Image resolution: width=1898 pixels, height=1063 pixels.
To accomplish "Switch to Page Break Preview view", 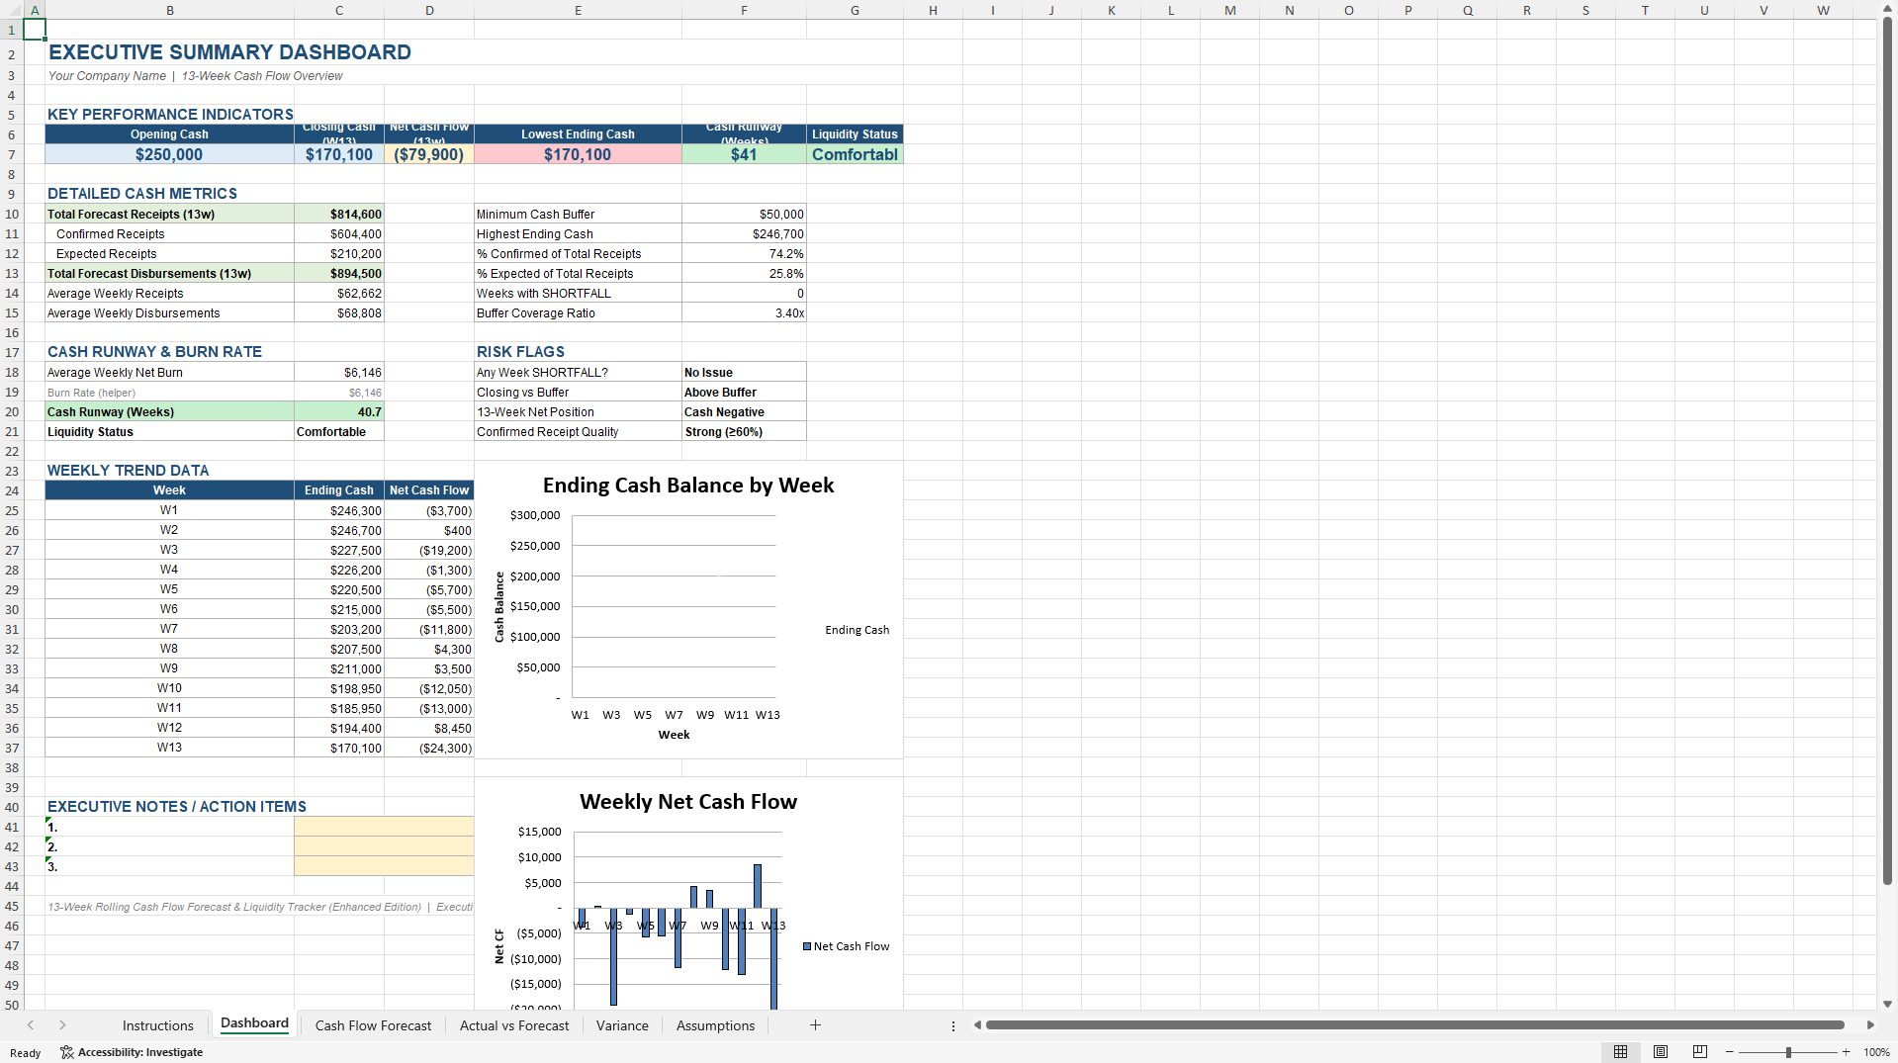I will (1700, 1052).
